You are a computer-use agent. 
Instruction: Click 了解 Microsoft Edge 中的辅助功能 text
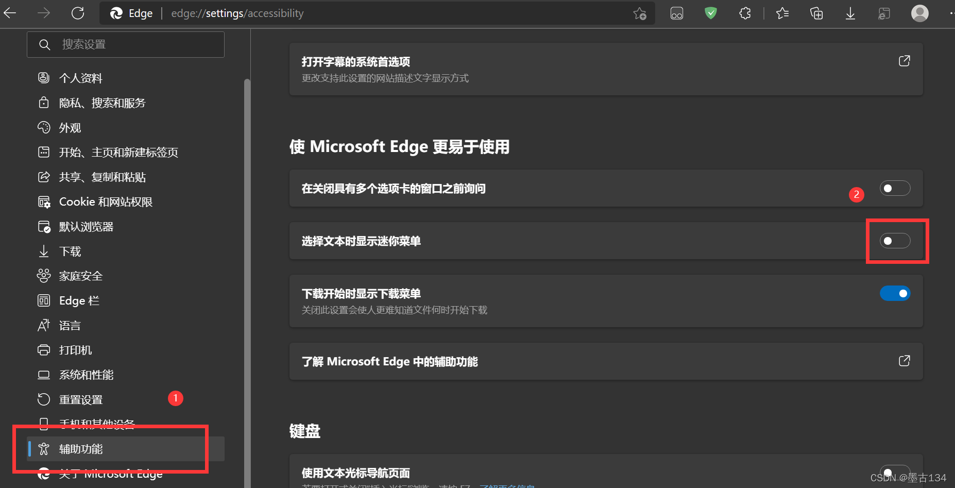coord(390,362)
